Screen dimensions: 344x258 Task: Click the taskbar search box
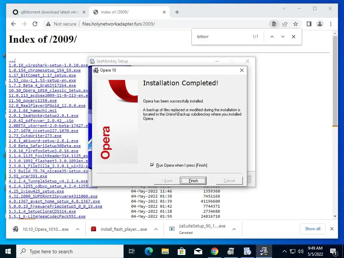click(x=70, y=251)
